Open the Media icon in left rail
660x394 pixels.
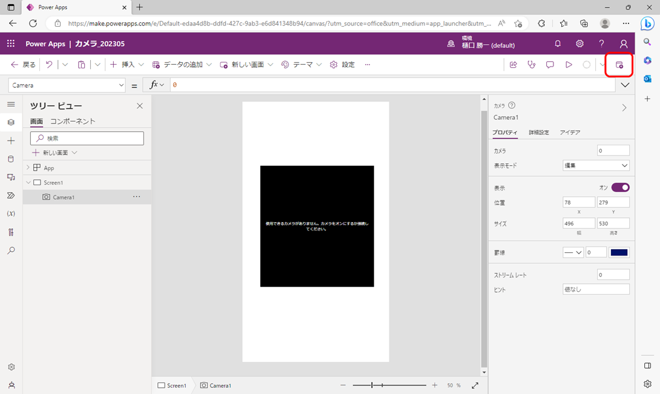click(12, 177)
